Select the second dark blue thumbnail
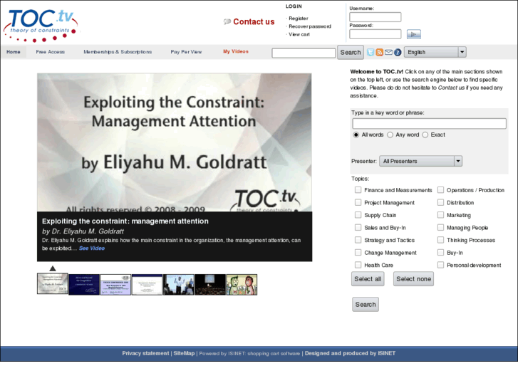Viewport: 518px width, 388px height. tap(84, 285)
